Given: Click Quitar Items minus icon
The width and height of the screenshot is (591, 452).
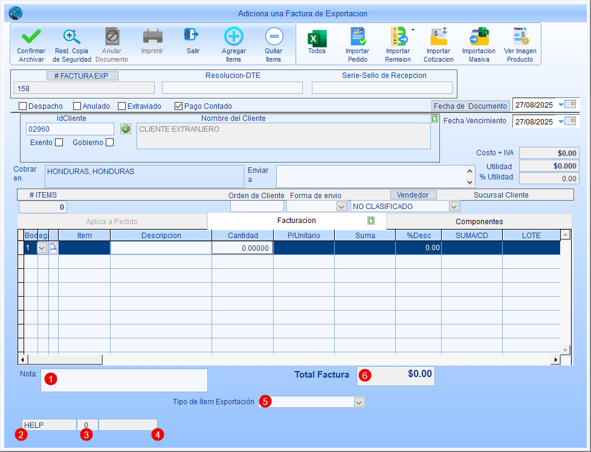Looking at the screenshot, I should 273,36.
